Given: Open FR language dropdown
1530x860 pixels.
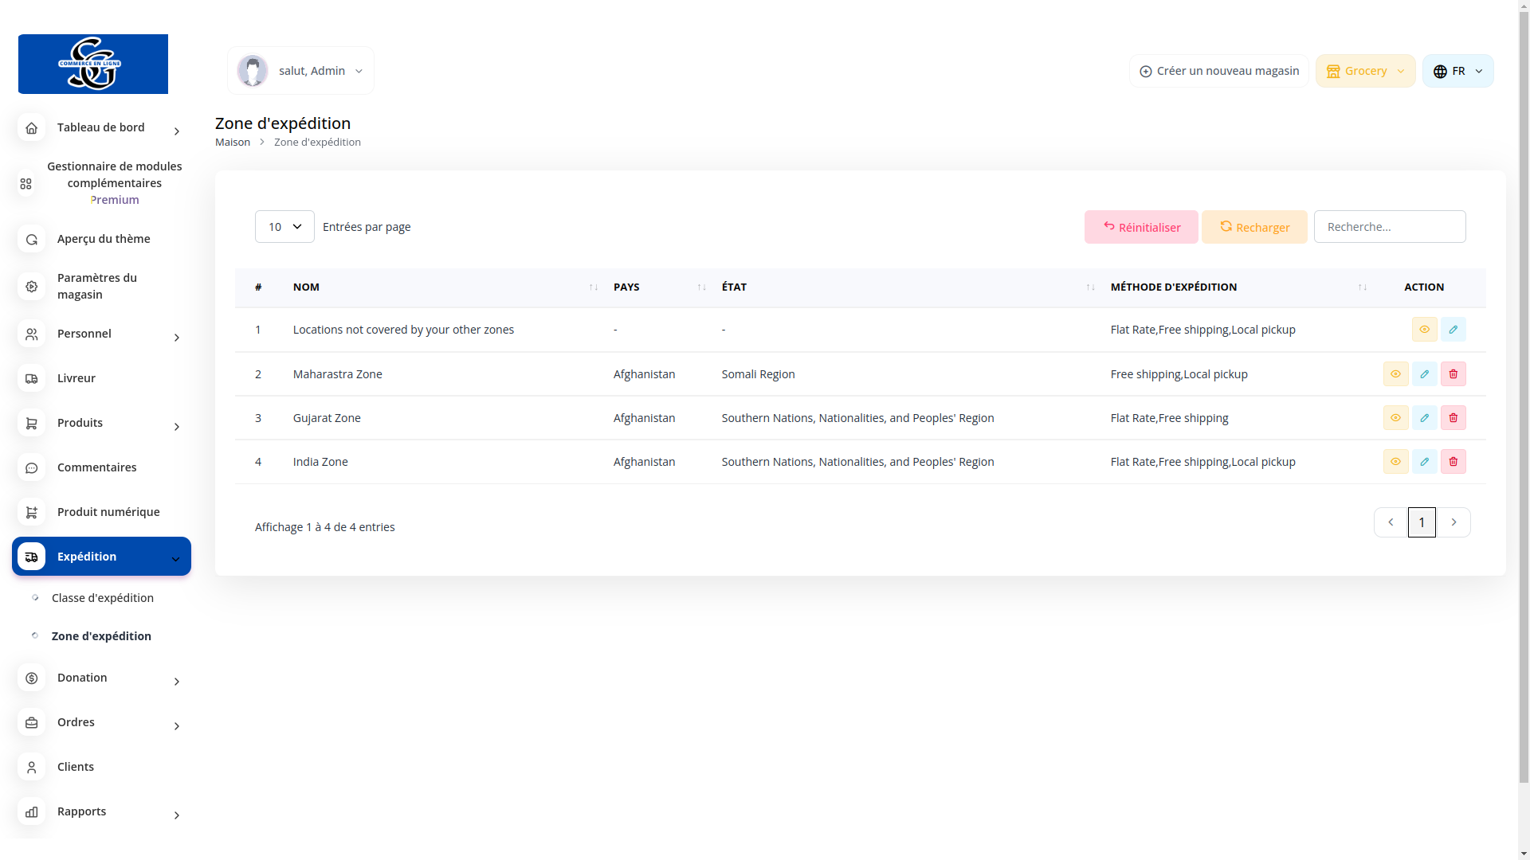Looking at the screenshot, I should (x=1457, y=71).
